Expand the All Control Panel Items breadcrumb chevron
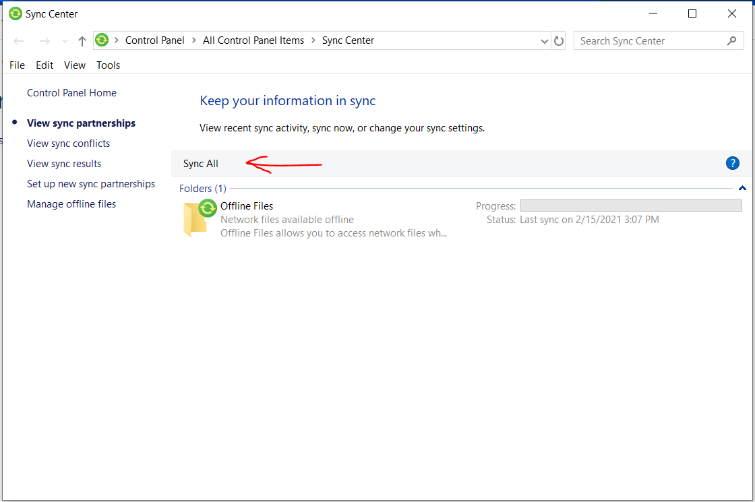 [312, 40]
